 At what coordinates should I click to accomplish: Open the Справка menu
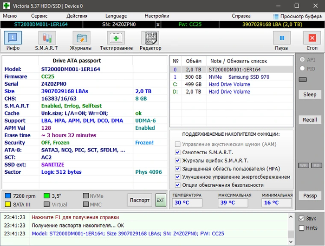(x=241, y=16)
